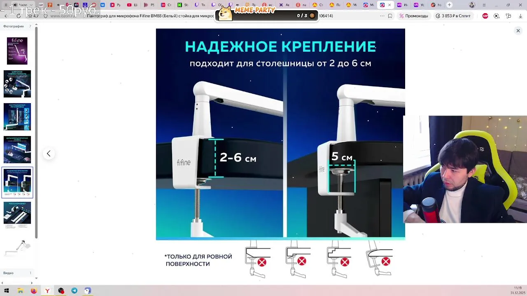
Task: Switch to the Yandex 'па' tab
Action: [x=301, y=5]
